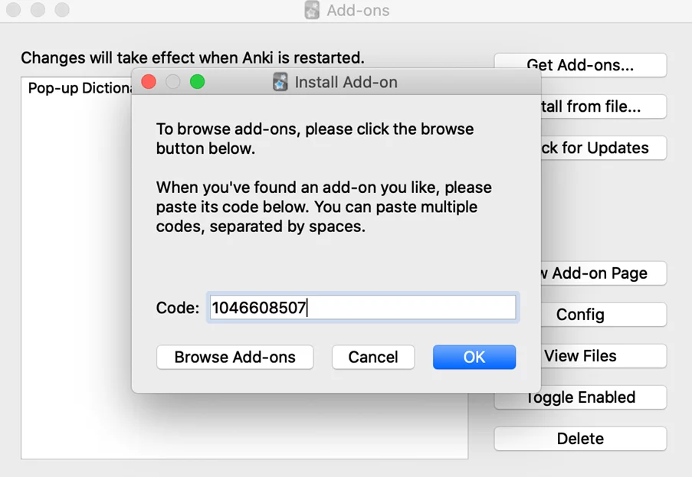This screenshot has width=692, height=477.
Task: Check for Updates in Add-ons window
Action: click(603, 148)
